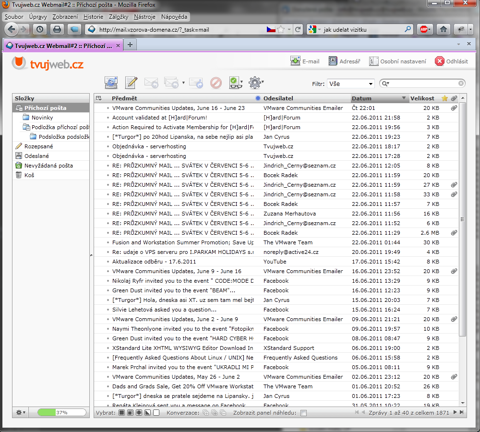Click the 37% disk quota bar

click(x=61, y=412)
